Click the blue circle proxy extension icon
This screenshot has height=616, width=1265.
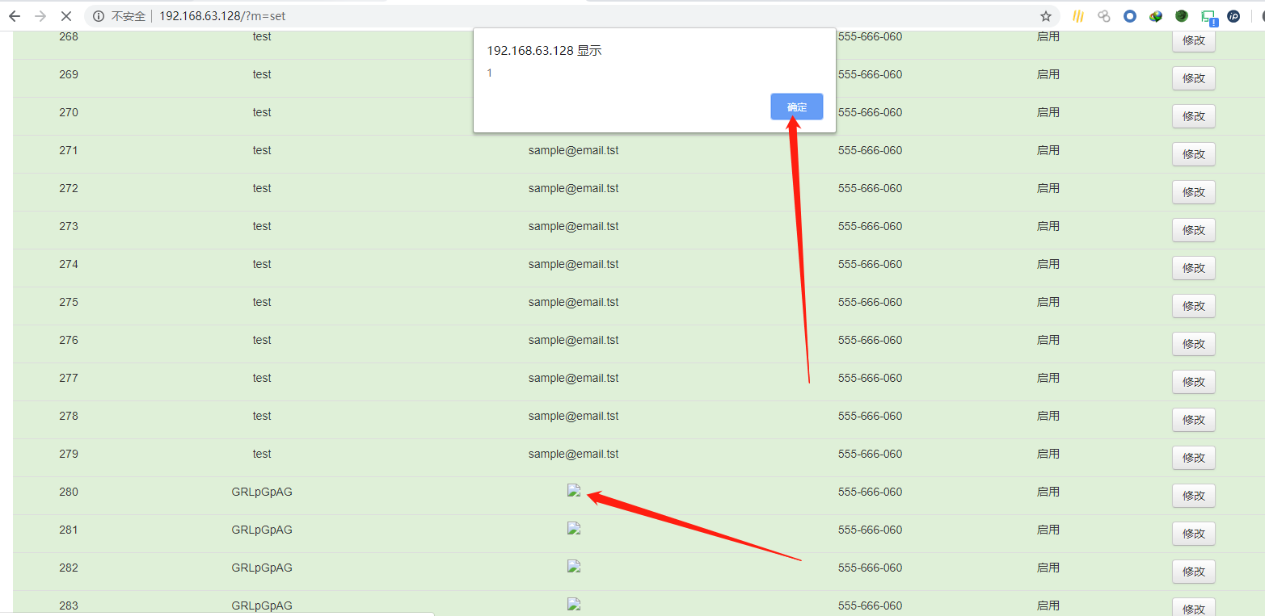(x=1130, y=16)
